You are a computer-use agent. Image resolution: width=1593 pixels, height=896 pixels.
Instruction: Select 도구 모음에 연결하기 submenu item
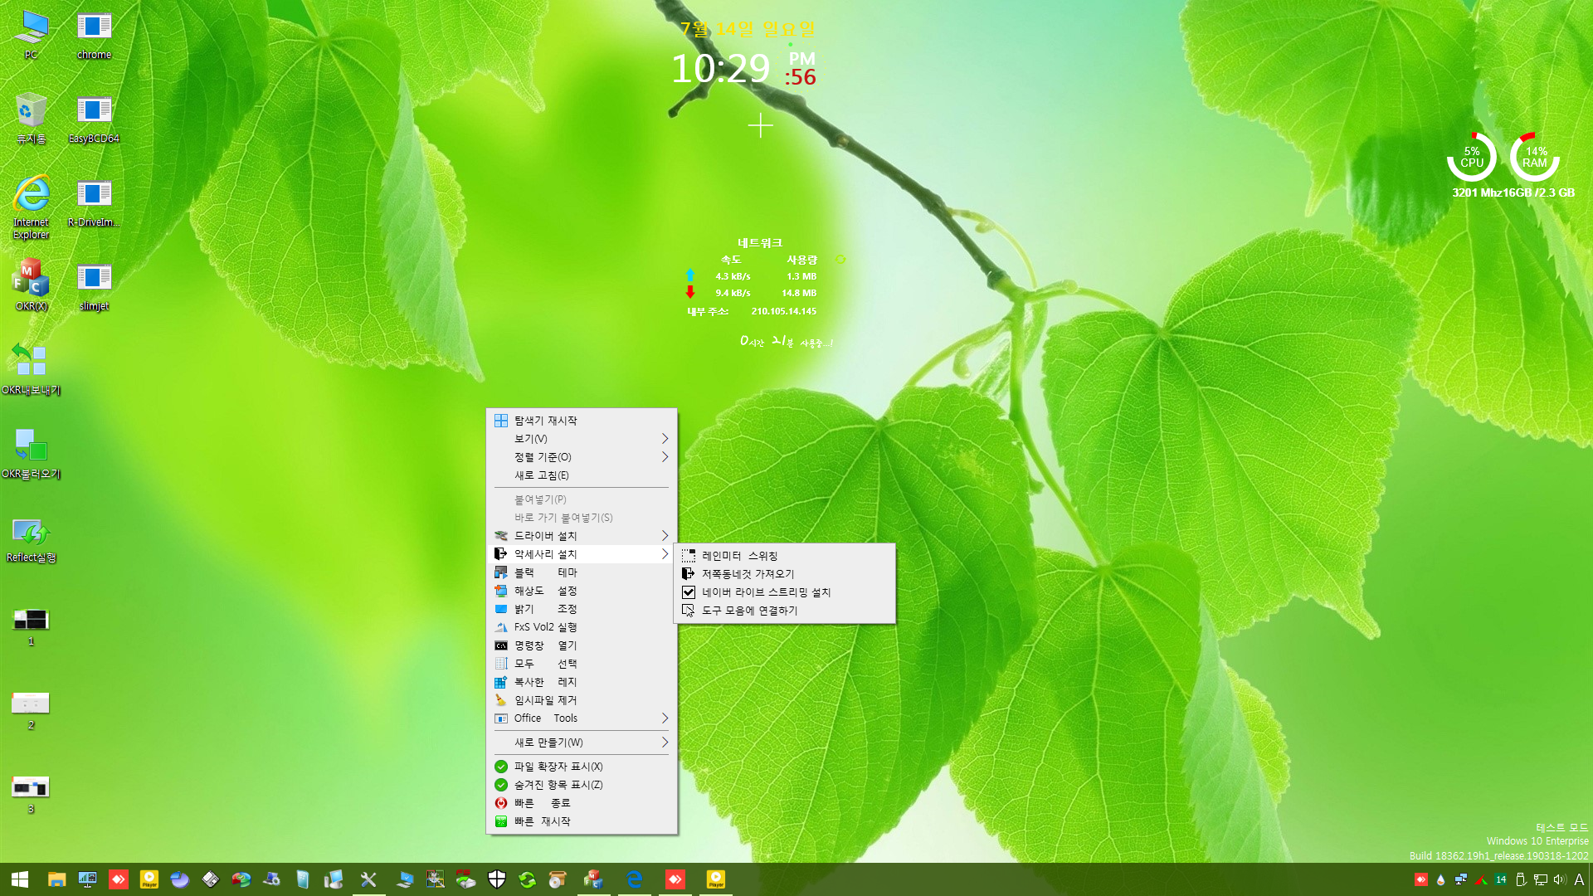point(785,611)
